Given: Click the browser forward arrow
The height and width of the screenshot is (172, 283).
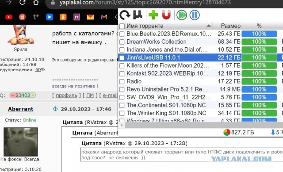Looking at the screenshot, I should 9,2.
